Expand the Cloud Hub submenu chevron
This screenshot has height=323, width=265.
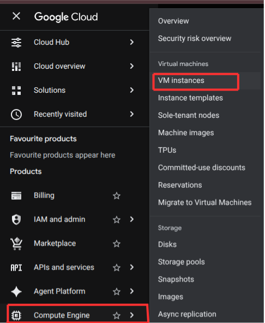point(132,42)
